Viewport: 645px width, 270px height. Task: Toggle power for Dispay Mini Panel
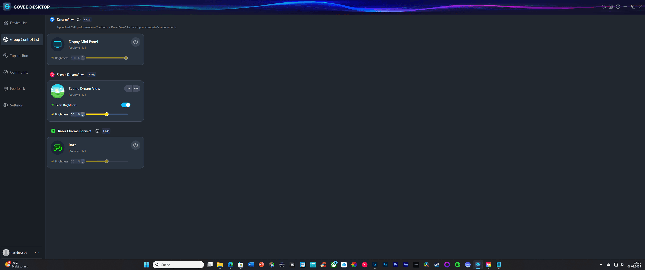(136, 42)
